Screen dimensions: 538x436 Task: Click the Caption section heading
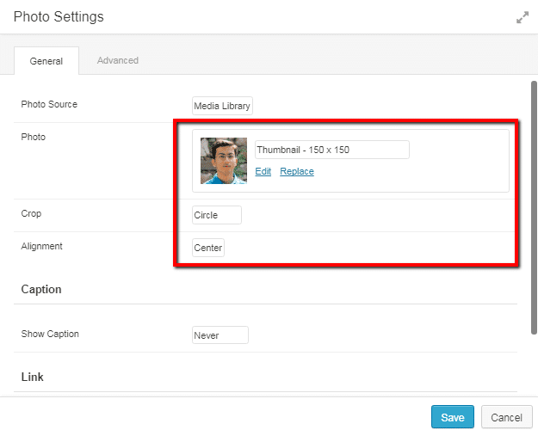coord(41,290)
